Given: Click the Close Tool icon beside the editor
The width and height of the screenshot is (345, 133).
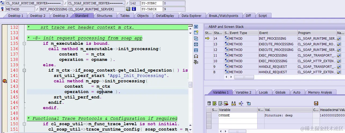Looking at the screenshot, I should pos(196,27).
